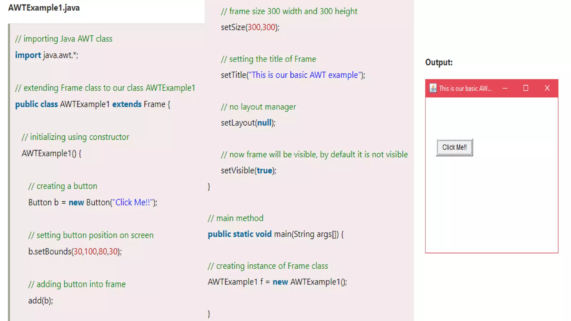This screenshot has height=321, width=571.
Task: Click the 'public static void' main declaration
Action: [x=239, y=234]
